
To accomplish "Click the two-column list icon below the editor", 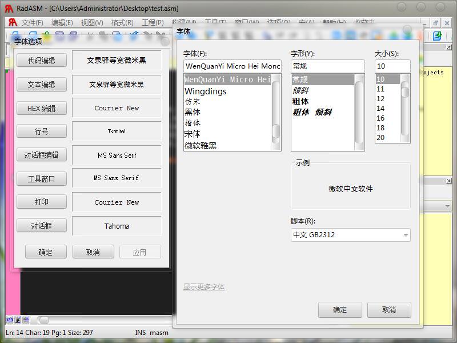I will tap(26, 320).
